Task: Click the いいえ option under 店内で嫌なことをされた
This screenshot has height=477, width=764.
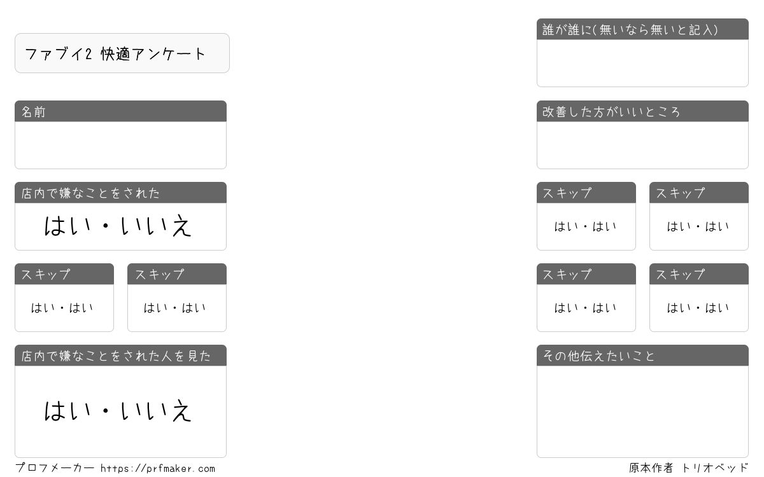Action: 156,226
